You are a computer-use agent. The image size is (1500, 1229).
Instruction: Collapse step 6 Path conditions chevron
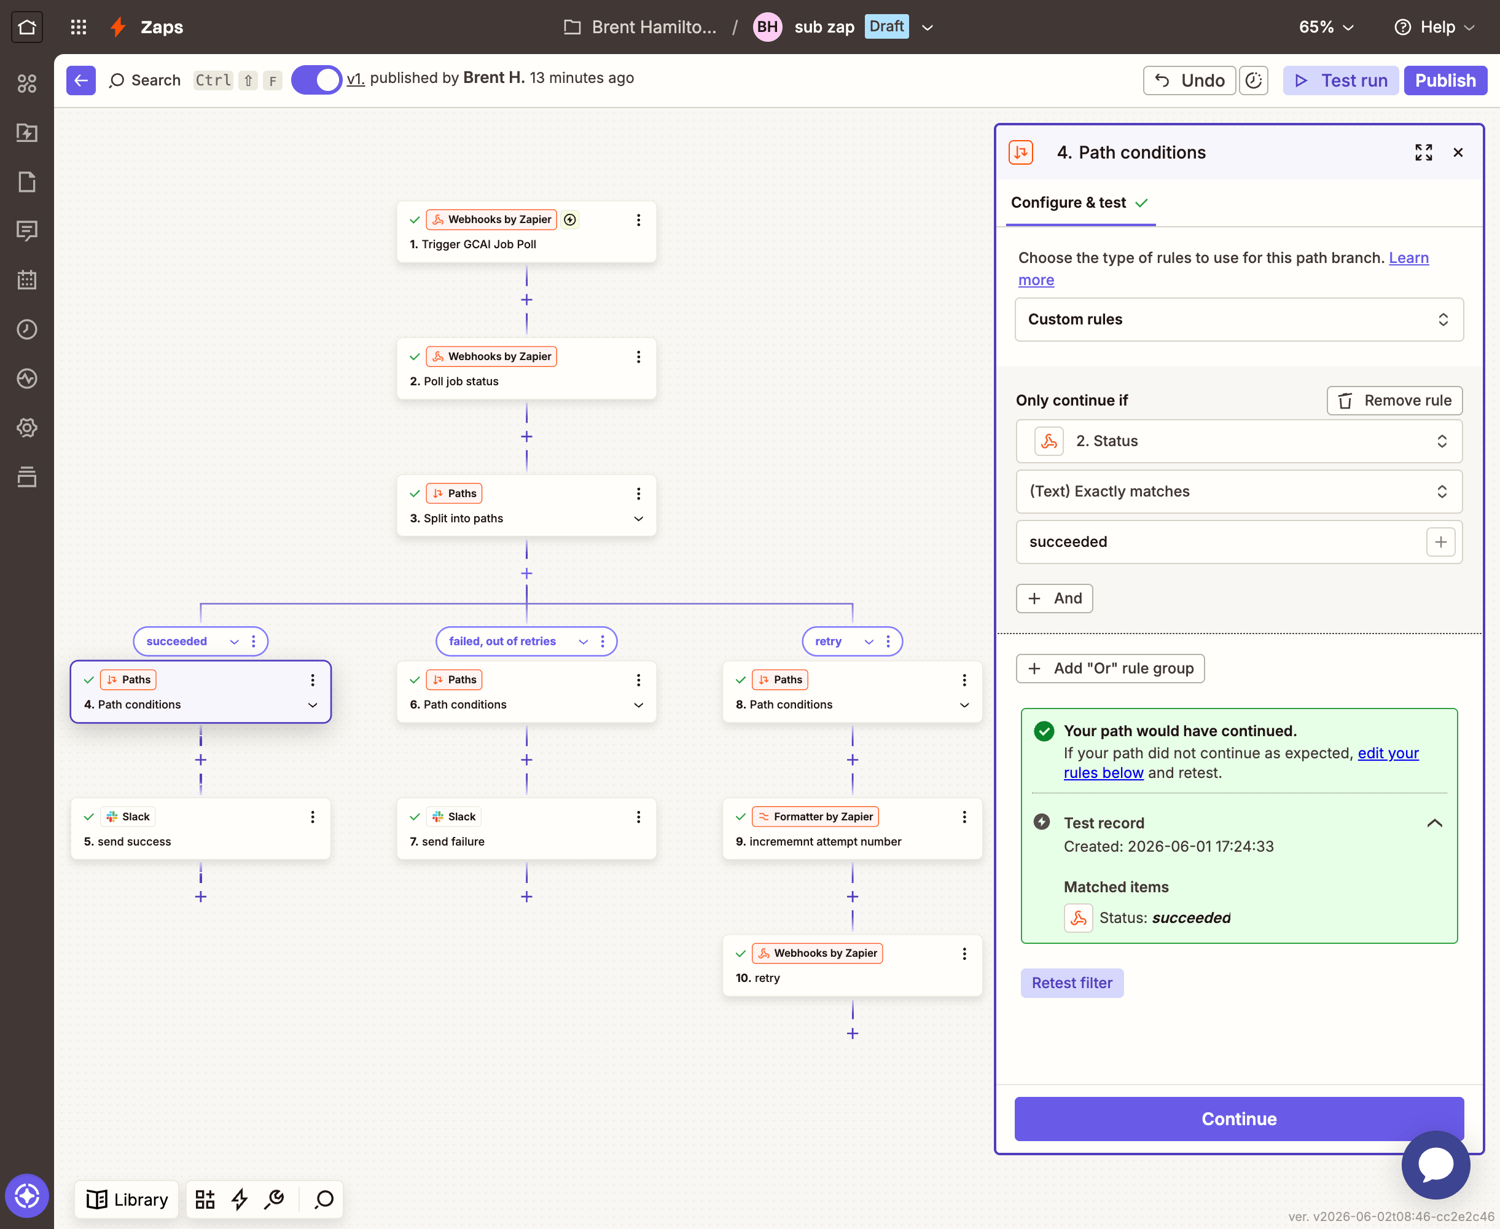638,705
